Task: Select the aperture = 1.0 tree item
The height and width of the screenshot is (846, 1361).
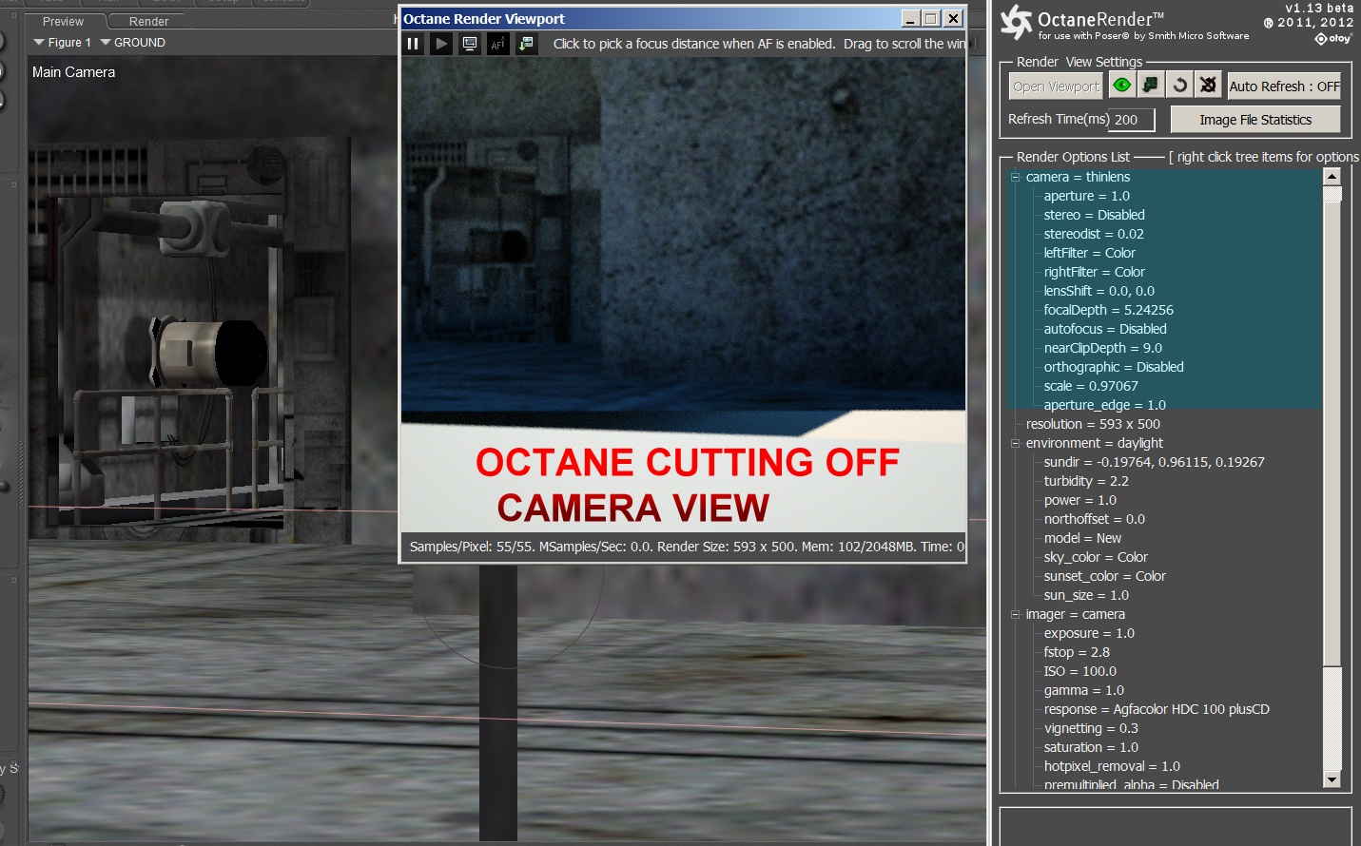Action: [1087, 196]
